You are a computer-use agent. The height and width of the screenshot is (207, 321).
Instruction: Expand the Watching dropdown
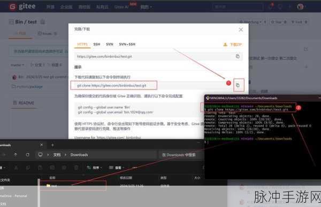[x=251, y=22]
